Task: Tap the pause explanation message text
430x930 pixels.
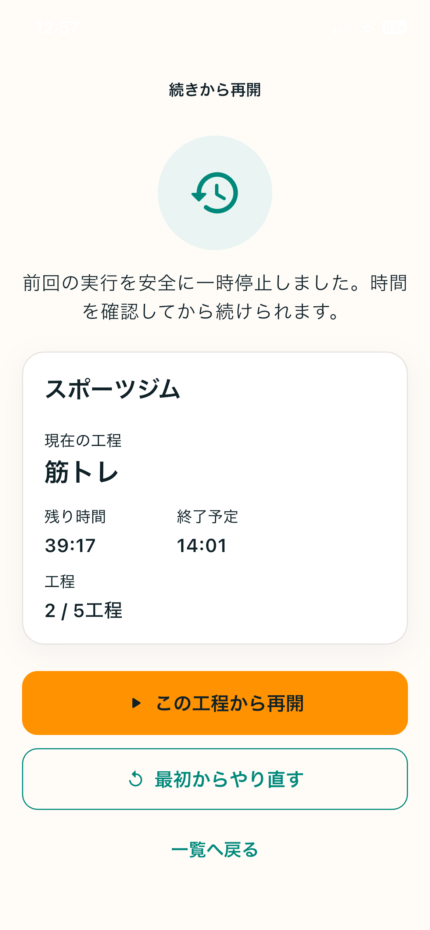Action: (x=215, y=297)
